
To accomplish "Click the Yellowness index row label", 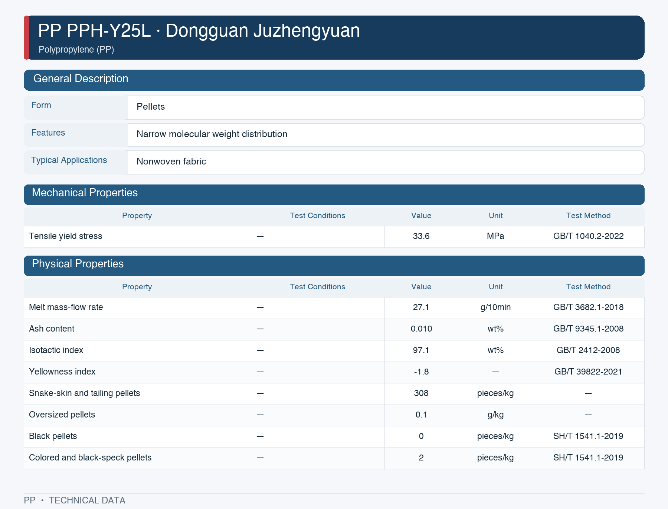I will pyautogui.click(x=62, y=372).
